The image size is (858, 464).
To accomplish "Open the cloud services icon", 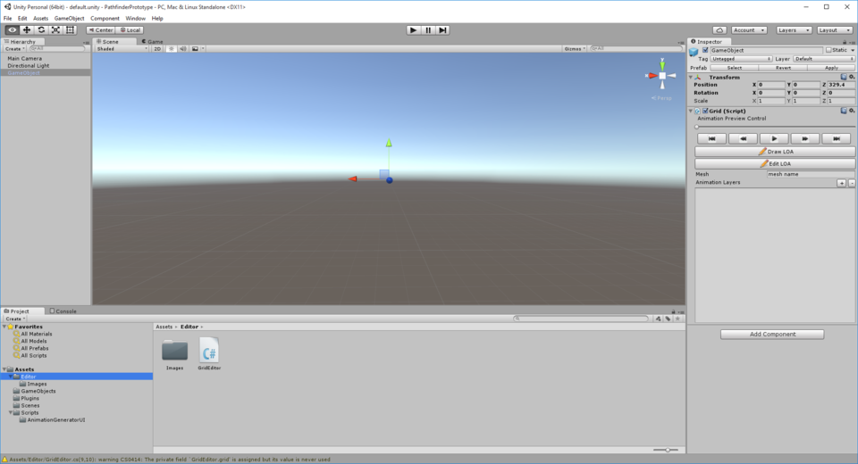I will tap(719, 29).
